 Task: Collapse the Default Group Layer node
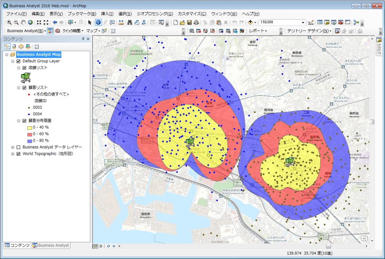point(13,61)
